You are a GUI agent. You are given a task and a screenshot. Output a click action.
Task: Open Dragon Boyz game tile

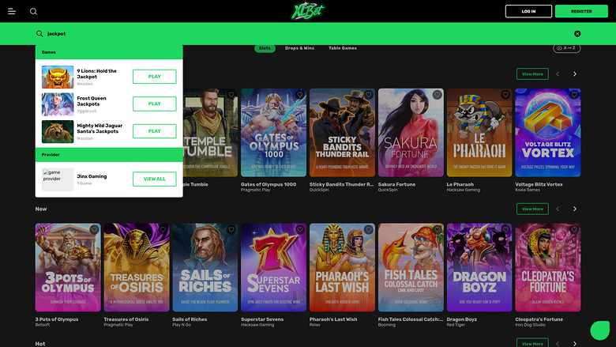click(479, 267)
